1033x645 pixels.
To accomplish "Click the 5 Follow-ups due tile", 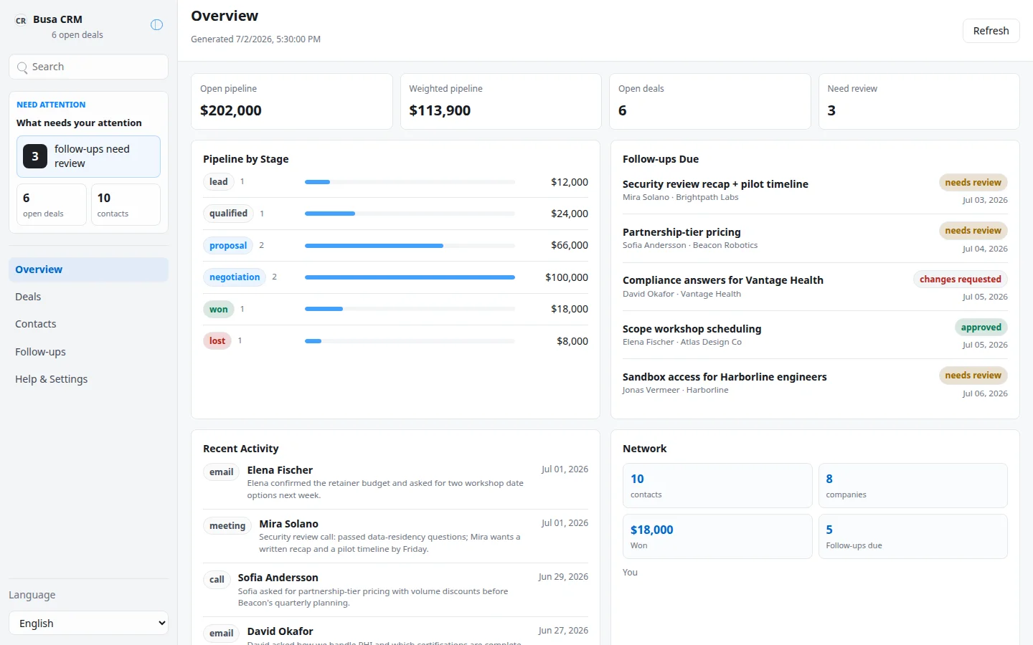I will pyautogui.click(x=912, y=536).
